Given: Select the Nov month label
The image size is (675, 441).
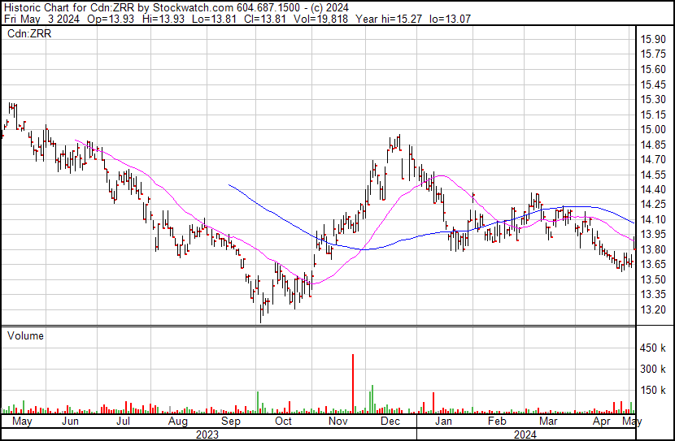Looking at the screenshot, I should click(x=338, y=422).
